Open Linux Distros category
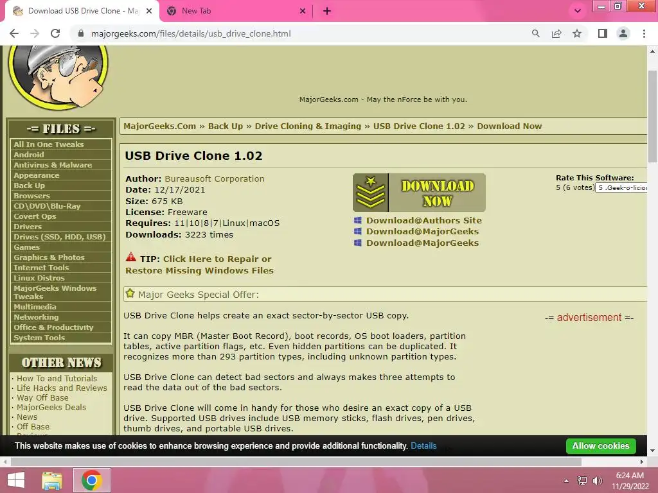Image resolution: width=658 pixels, height=493 pixels. (x=39, y=278)
